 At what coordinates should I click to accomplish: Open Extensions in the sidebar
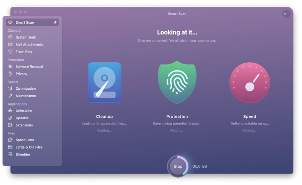click(32, 125)
